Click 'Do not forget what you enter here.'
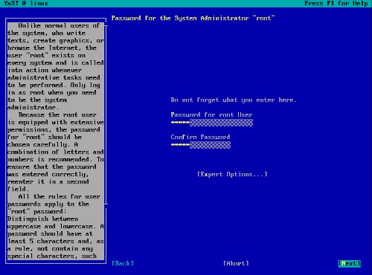 click(x=234, y=100)
